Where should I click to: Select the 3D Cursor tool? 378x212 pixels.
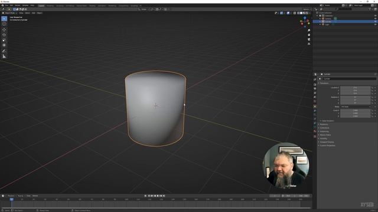(4, 24)
